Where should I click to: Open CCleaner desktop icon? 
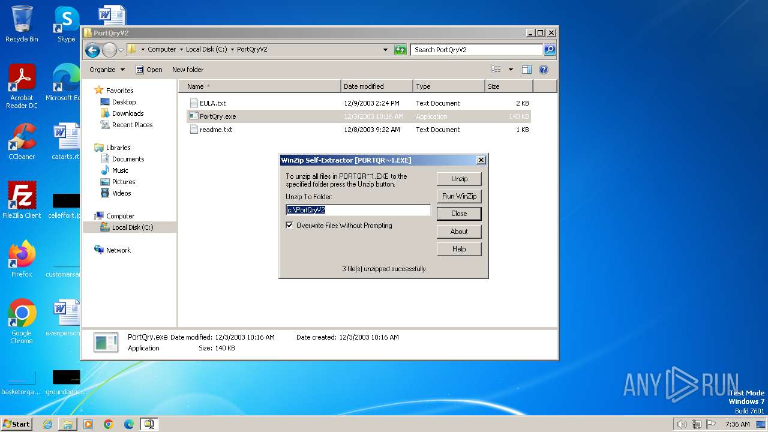[22, 142]
